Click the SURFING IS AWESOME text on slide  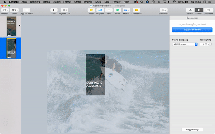pos(94,84)
